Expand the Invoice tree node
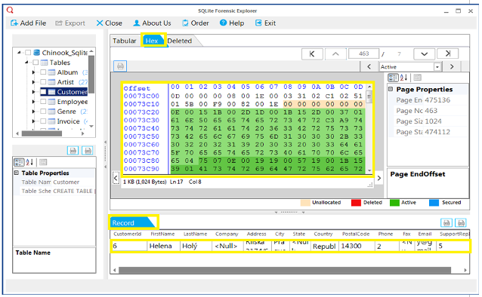 pos(33,121)
